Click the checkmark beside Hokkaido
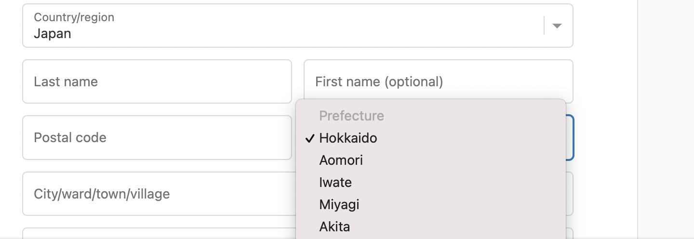Viewport: 694px width, 239px height. pos(310,139)
